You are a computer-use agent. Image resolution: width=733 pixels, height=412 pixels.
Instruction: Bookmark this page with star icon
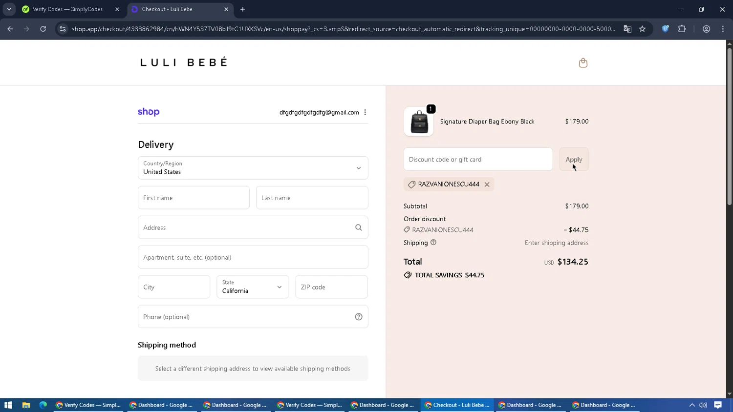[642, 29]
